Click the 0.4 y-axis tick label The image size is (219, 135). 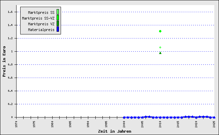coord(10,91)
